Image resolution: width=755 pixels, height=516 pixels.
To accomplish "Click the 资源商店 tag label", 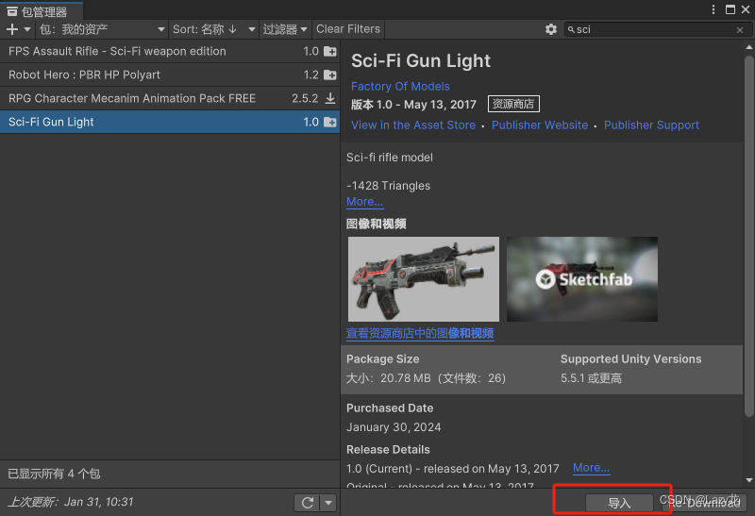I will pyautogui.click(x=513, y=104).
